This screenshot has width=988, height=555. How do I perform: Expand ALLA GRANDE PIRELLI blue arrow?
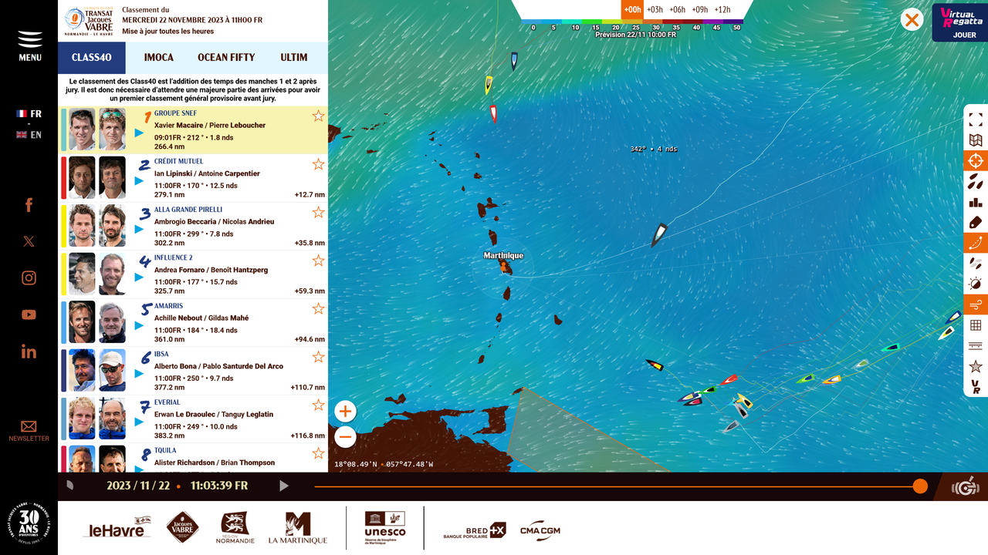pyautogui.click(x=140, y=229)
